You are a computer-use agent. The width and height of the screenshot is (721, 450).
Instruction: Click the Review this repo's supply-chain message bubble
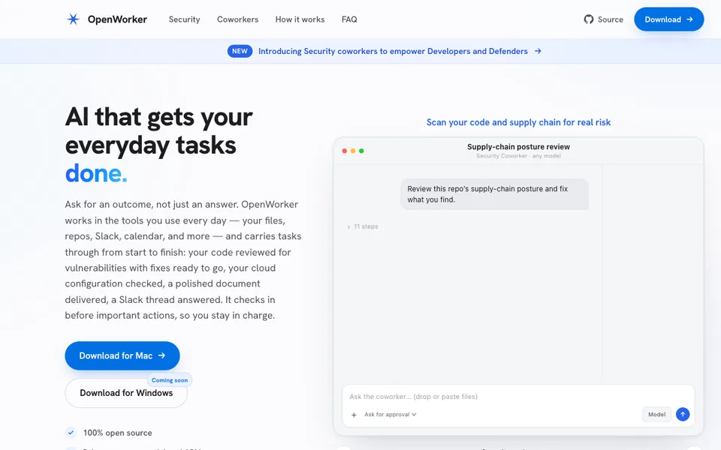(494, 194)
